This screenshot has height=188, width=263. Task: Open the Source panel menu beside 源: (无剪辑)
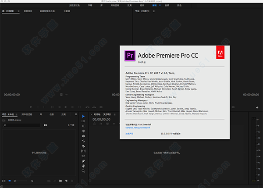click(x=18, y=11)
